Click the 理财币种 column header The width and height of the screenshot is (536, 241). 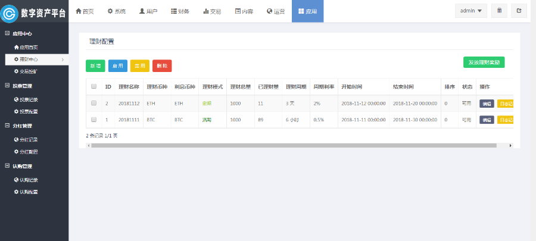tap(157, 87)
